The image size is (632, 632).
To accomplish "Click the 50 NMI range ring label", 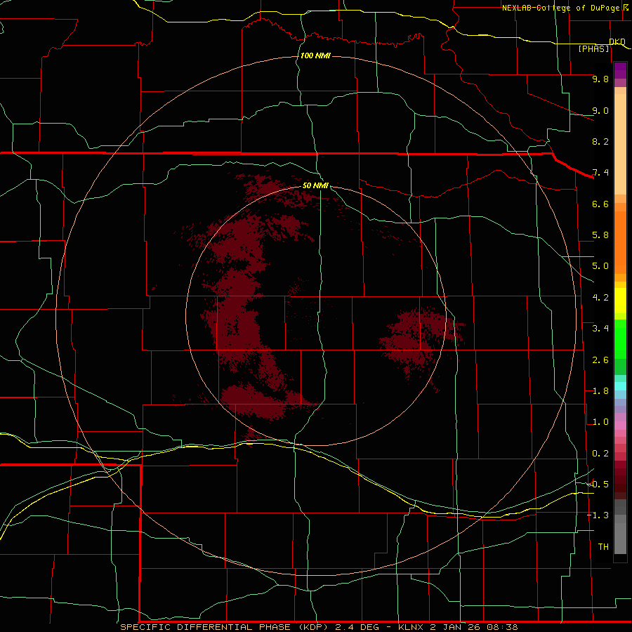I will click(x=315, y=185).
